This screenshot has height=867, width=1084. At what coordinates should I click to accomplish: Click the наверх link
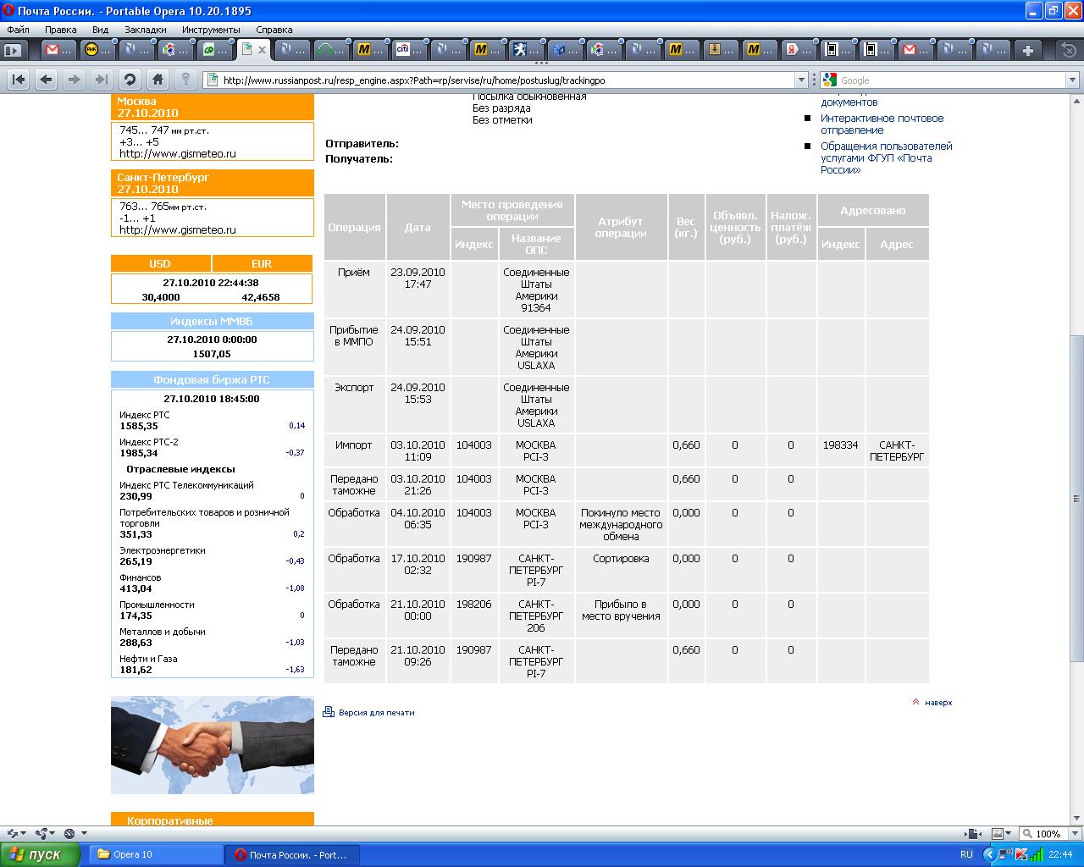point(938,703)
